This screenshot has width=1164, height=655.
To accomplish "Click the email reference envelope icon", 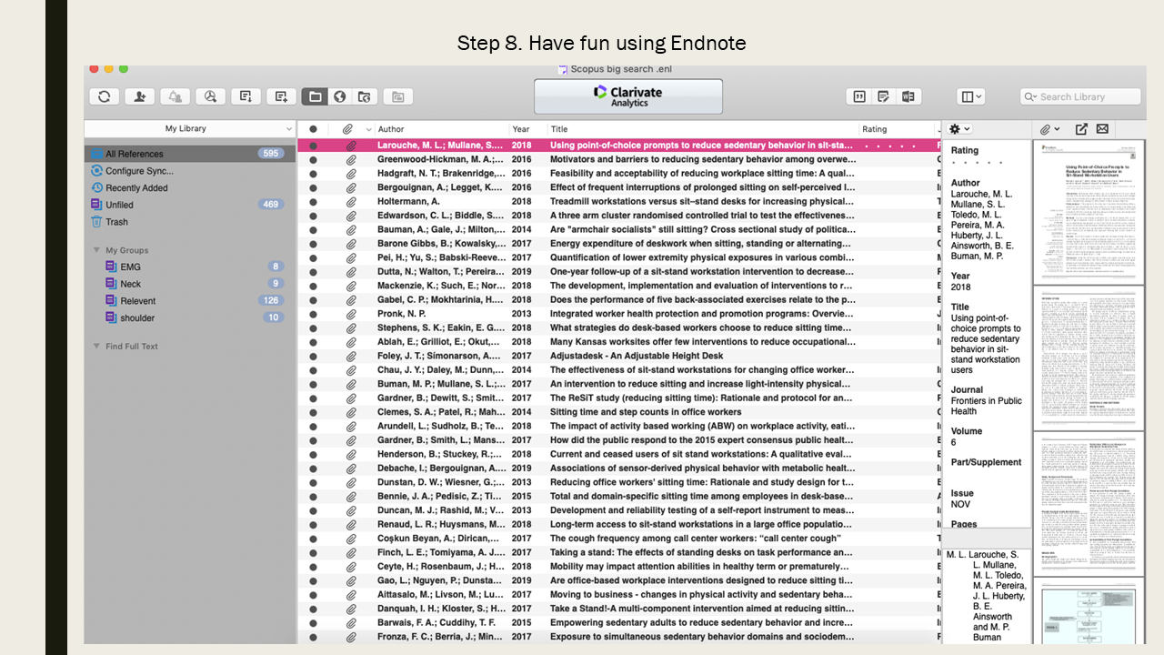I will [1102, 129].
